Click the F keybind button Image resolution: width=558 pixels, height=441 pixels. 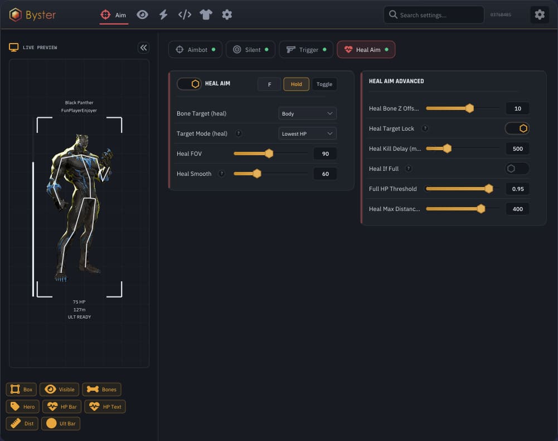coord(269,84)
